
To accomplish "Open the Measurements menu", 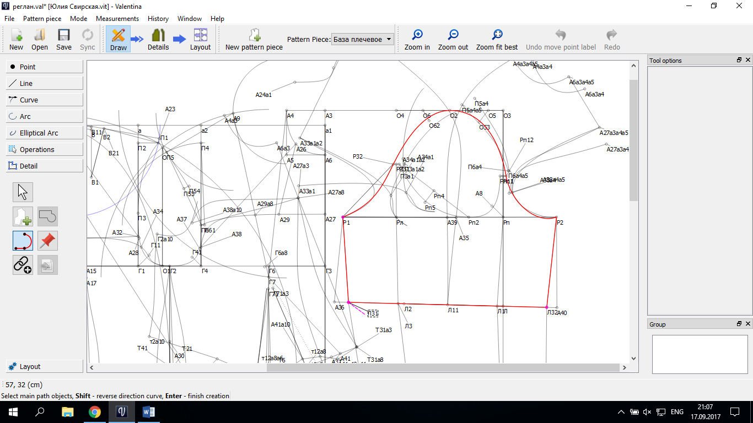I will point(117,18).
